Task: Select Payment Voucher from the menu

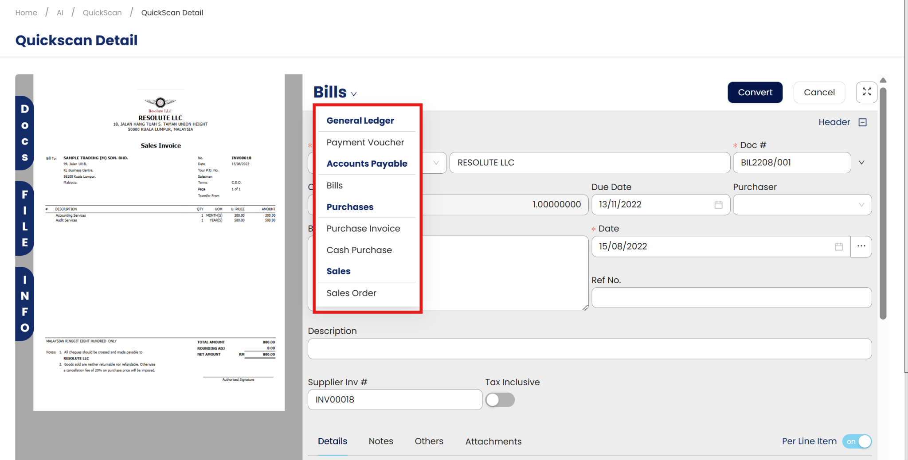Action: click(x=365, y=143)
